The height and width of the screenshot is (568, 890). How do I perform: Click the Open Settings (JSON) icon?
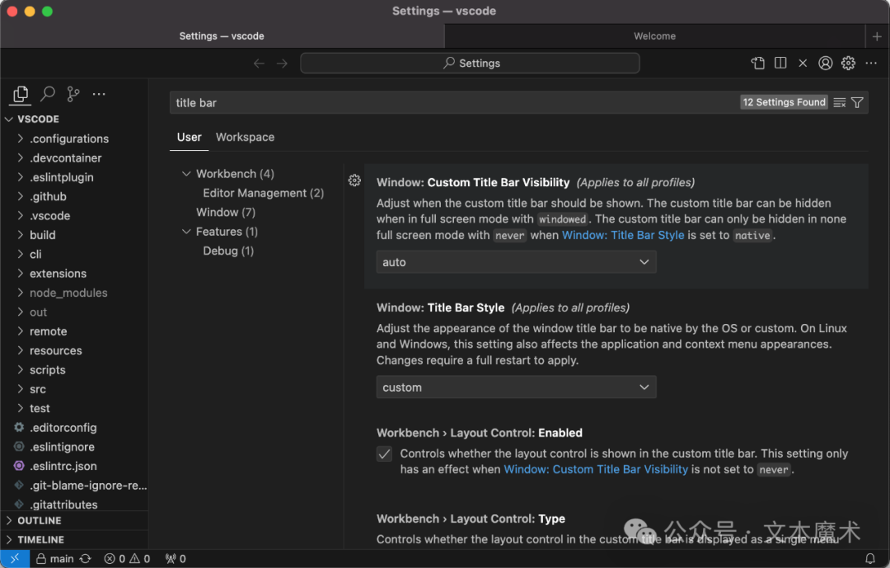tap(757, 63)
